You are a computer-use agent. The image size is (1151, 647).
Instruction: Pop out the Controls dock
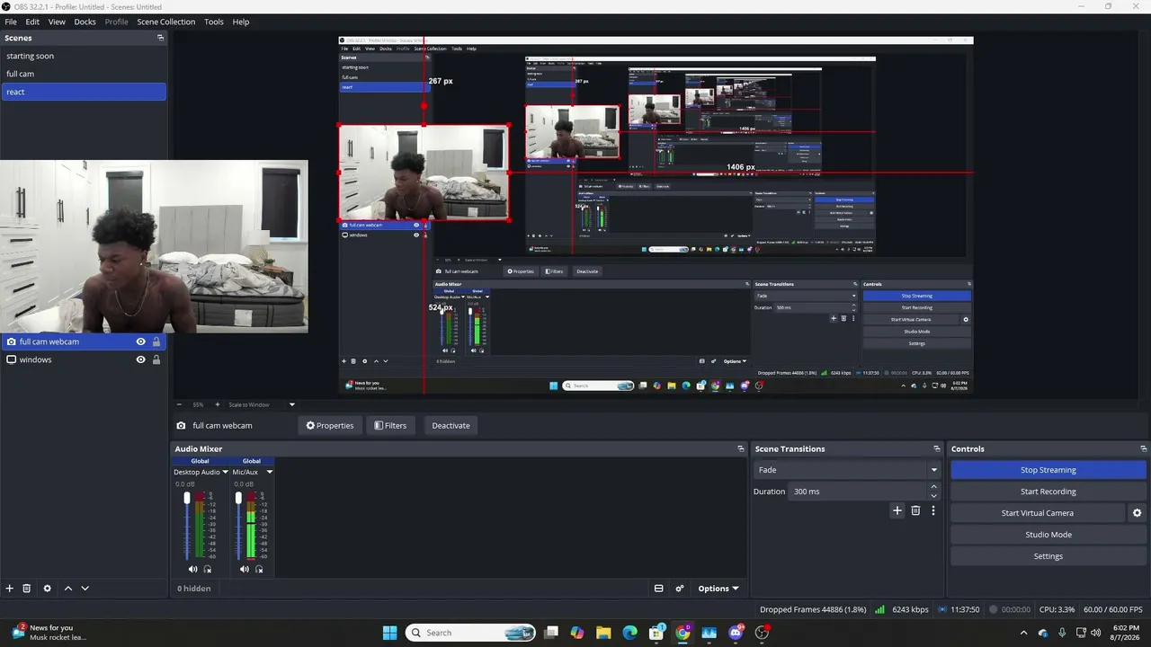click(x=1143, y=448)
